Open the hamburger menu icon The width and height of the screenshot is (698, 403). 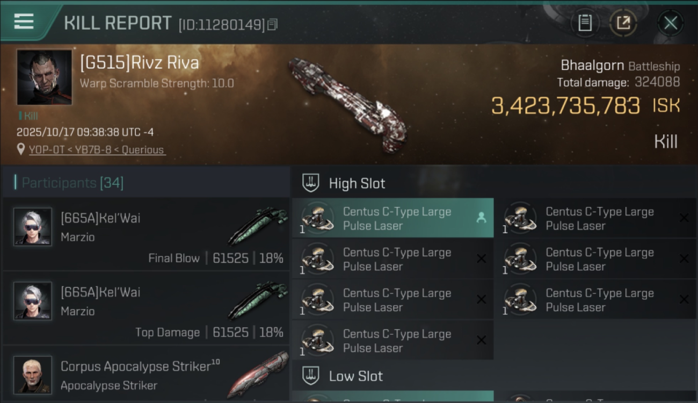24,22
